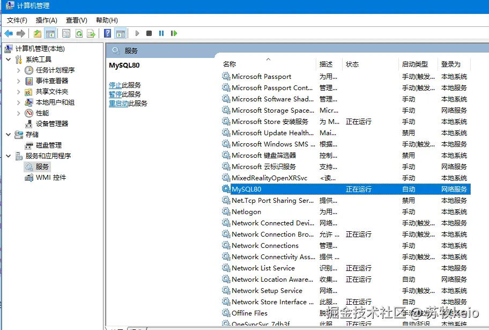
Task: Click the Back arrow toolbar icon
Action: (9, 33)
